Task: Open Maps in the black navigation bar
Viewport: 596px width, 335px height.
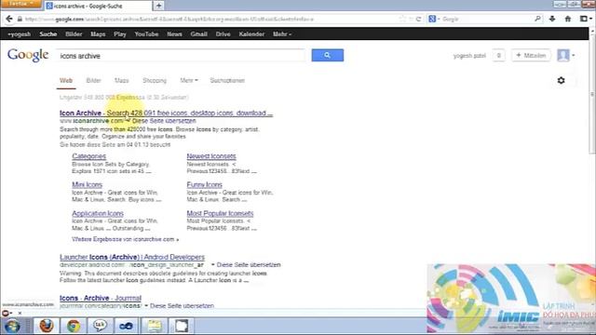Action: pyautogui.click(x=98, y=34)
